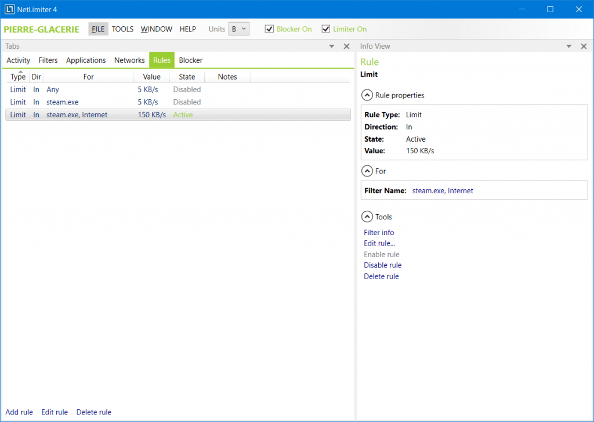Image resolution: width=594 pixels, height=422 pixels.
Task: Click the steam.exe, Internet filter name link
Action: click(443, 190)
